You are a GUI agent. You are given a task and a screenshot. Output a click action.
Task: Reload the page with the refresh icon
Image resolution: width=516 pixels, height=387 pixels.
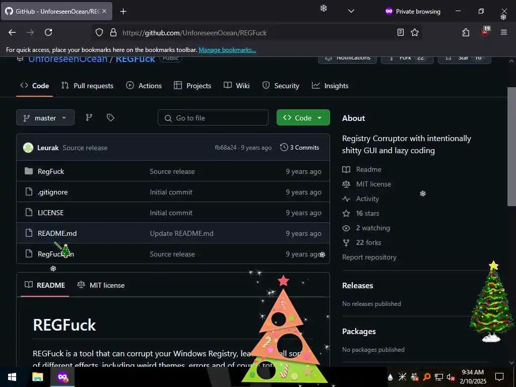pos(48,32)
